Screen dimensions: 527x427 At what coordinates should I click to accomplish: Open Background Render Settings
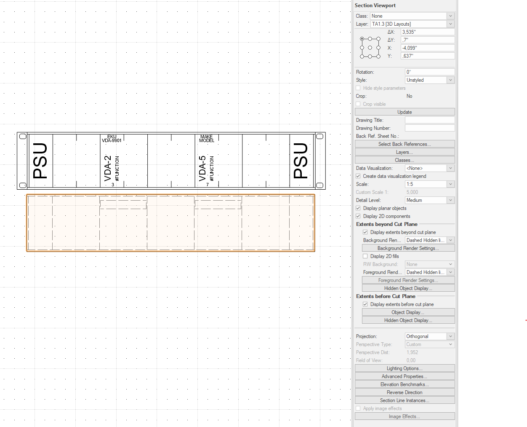(x=408, y=248)
